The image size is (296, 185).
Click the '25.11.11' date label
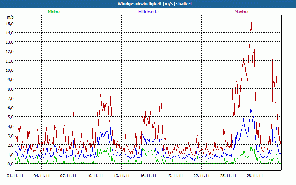[228, 176]
